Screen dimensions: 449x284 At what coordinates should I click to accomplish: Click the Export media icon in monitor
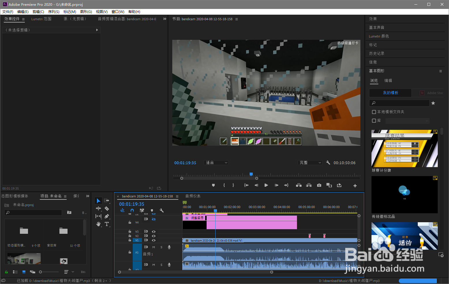click(x=339, y=185)
